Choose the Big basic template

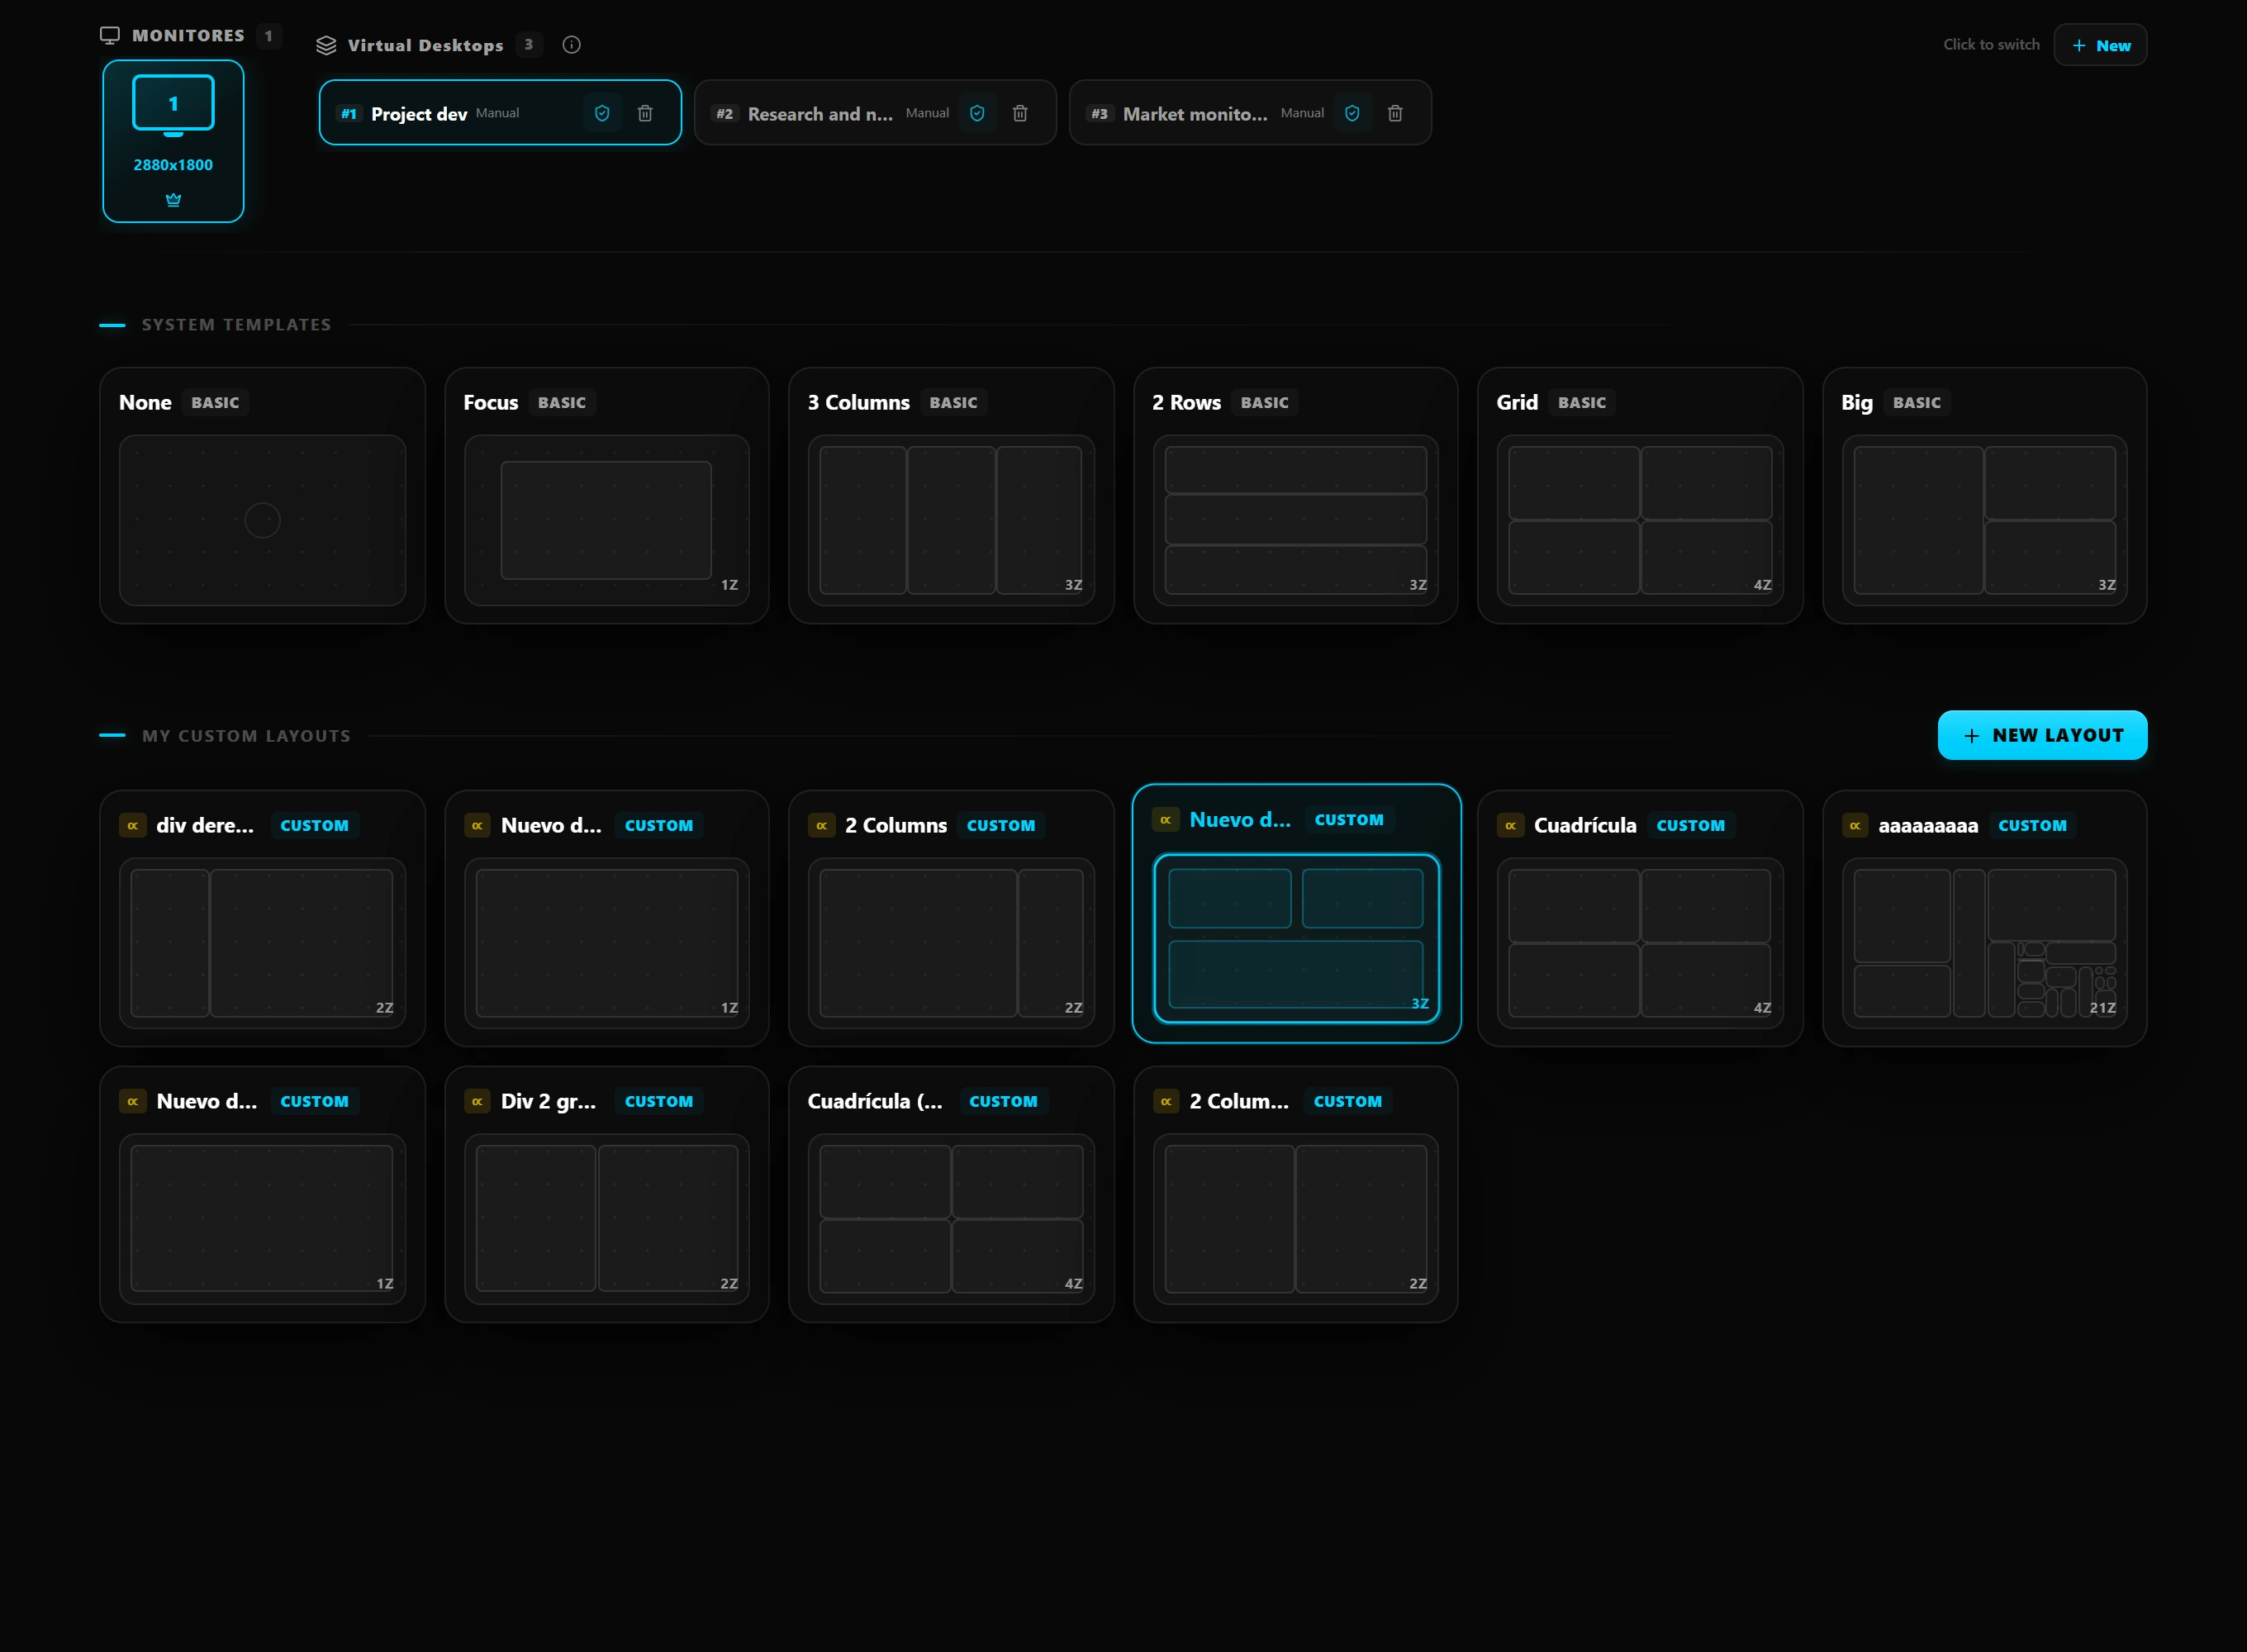1985,495
